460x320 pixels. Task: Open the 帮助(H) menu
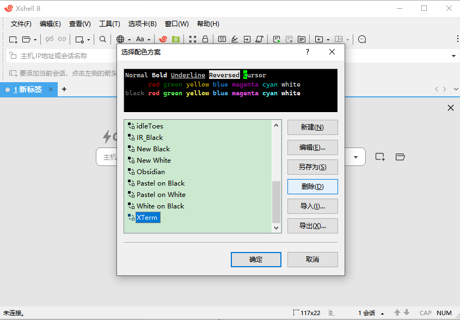click(x=208, y=24)
